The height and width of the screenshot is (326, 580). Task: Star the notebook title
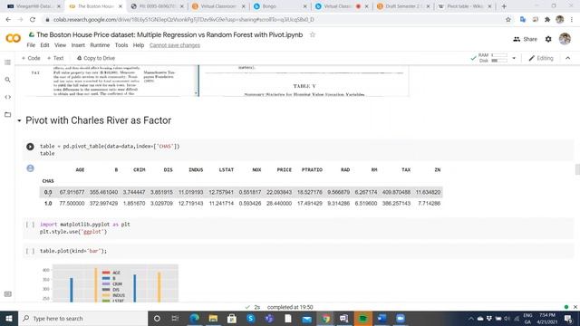312,34
